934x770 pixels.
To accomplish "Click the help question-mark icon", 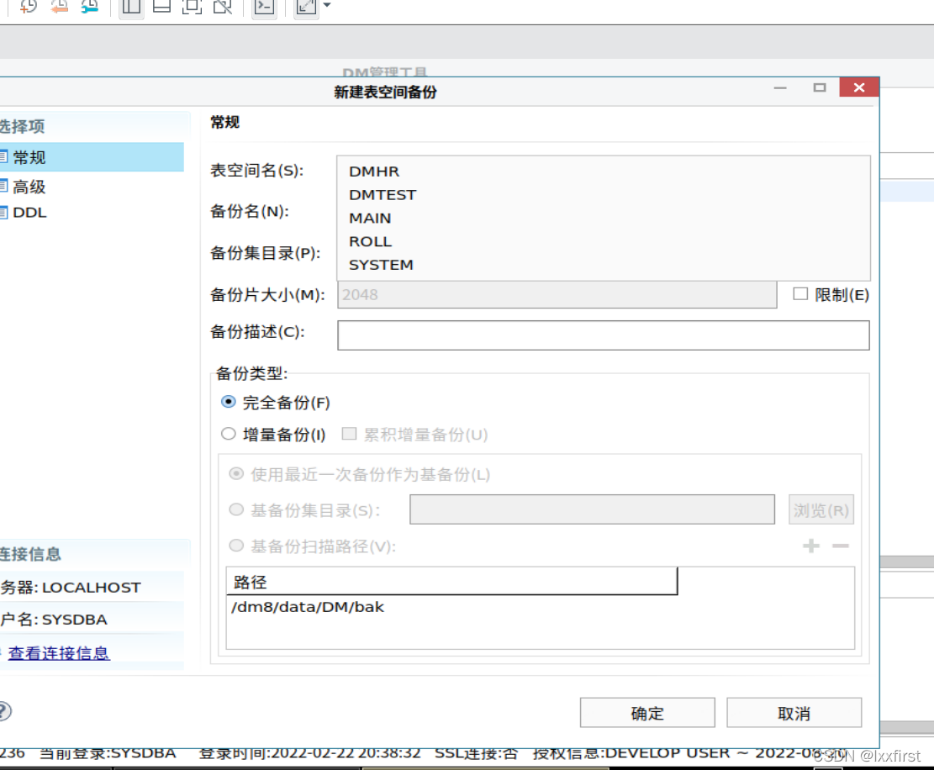I will click(3, 711).
